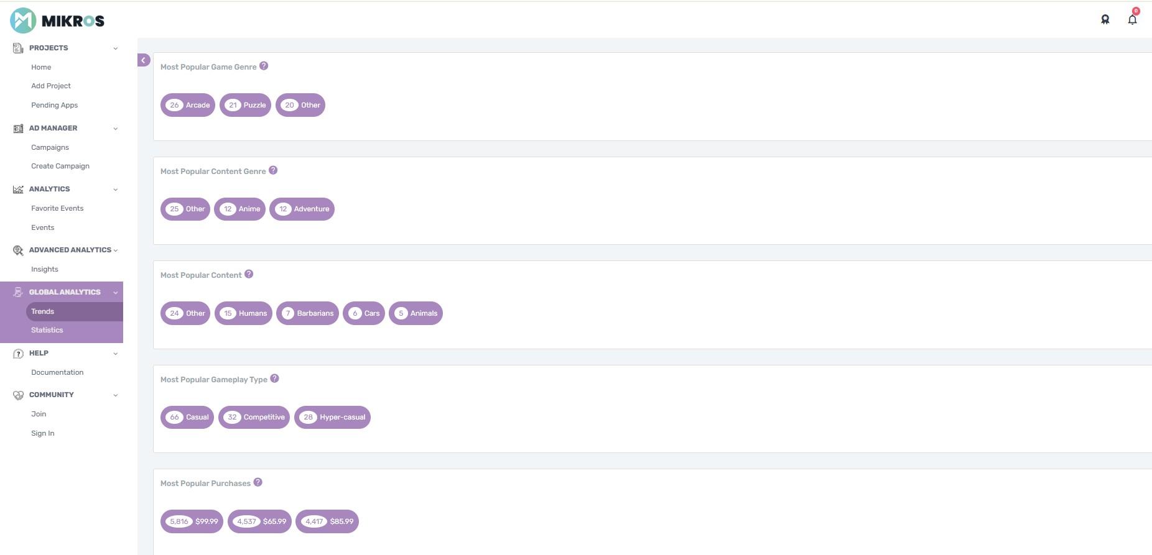This screenshot has height=555, width=1152.
Task: Collapse the Global Analytics section
Action: click(115, 293)
